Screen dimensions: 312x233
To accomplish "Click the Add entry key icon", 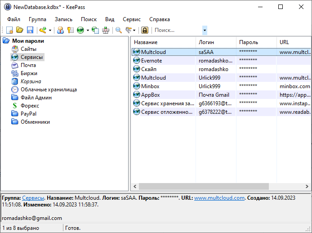I will [43, 30].
